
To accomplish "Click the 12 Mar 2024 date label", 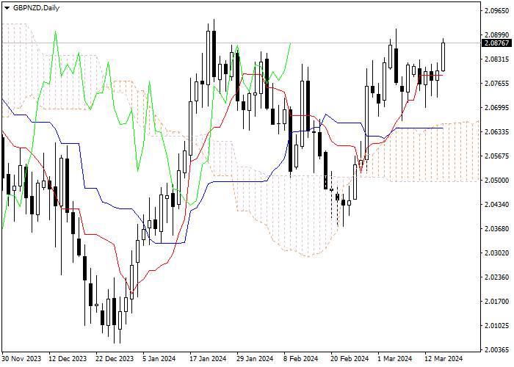I will click(x=444, y=358).
